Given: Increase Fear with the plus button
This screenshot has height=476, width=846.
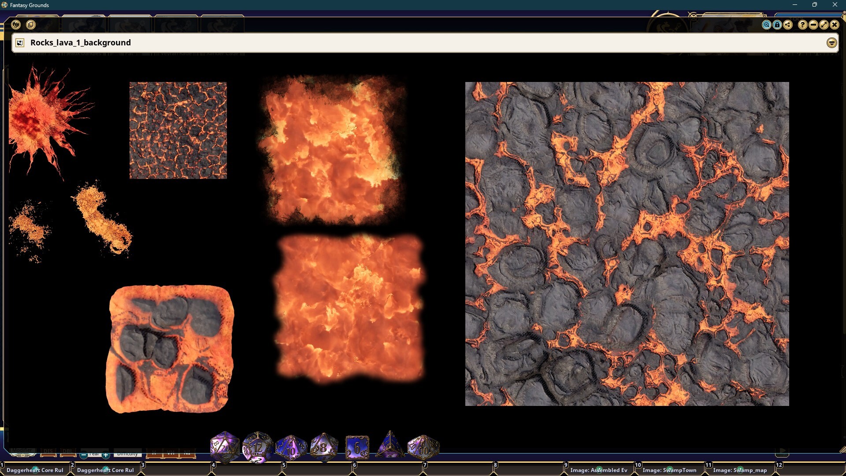Looking at the screenshot, I should [x=106, y=455].
